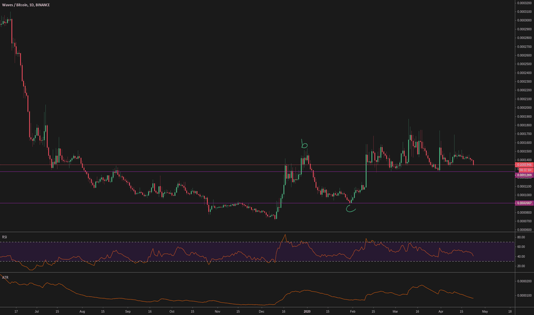Click the May date label on time axis
The height and width of the screenshot is (315, 534).
tap(485, 311)
